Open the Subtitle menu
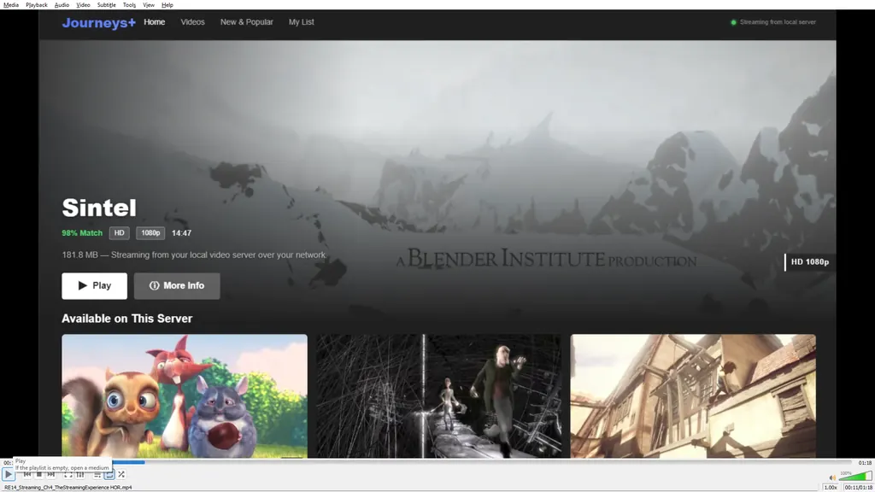The image size is (875, 492). 107,5
